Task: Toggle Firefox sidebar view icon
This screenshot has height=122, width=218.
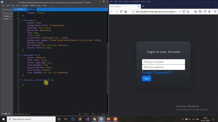Action: pos(200,12)
